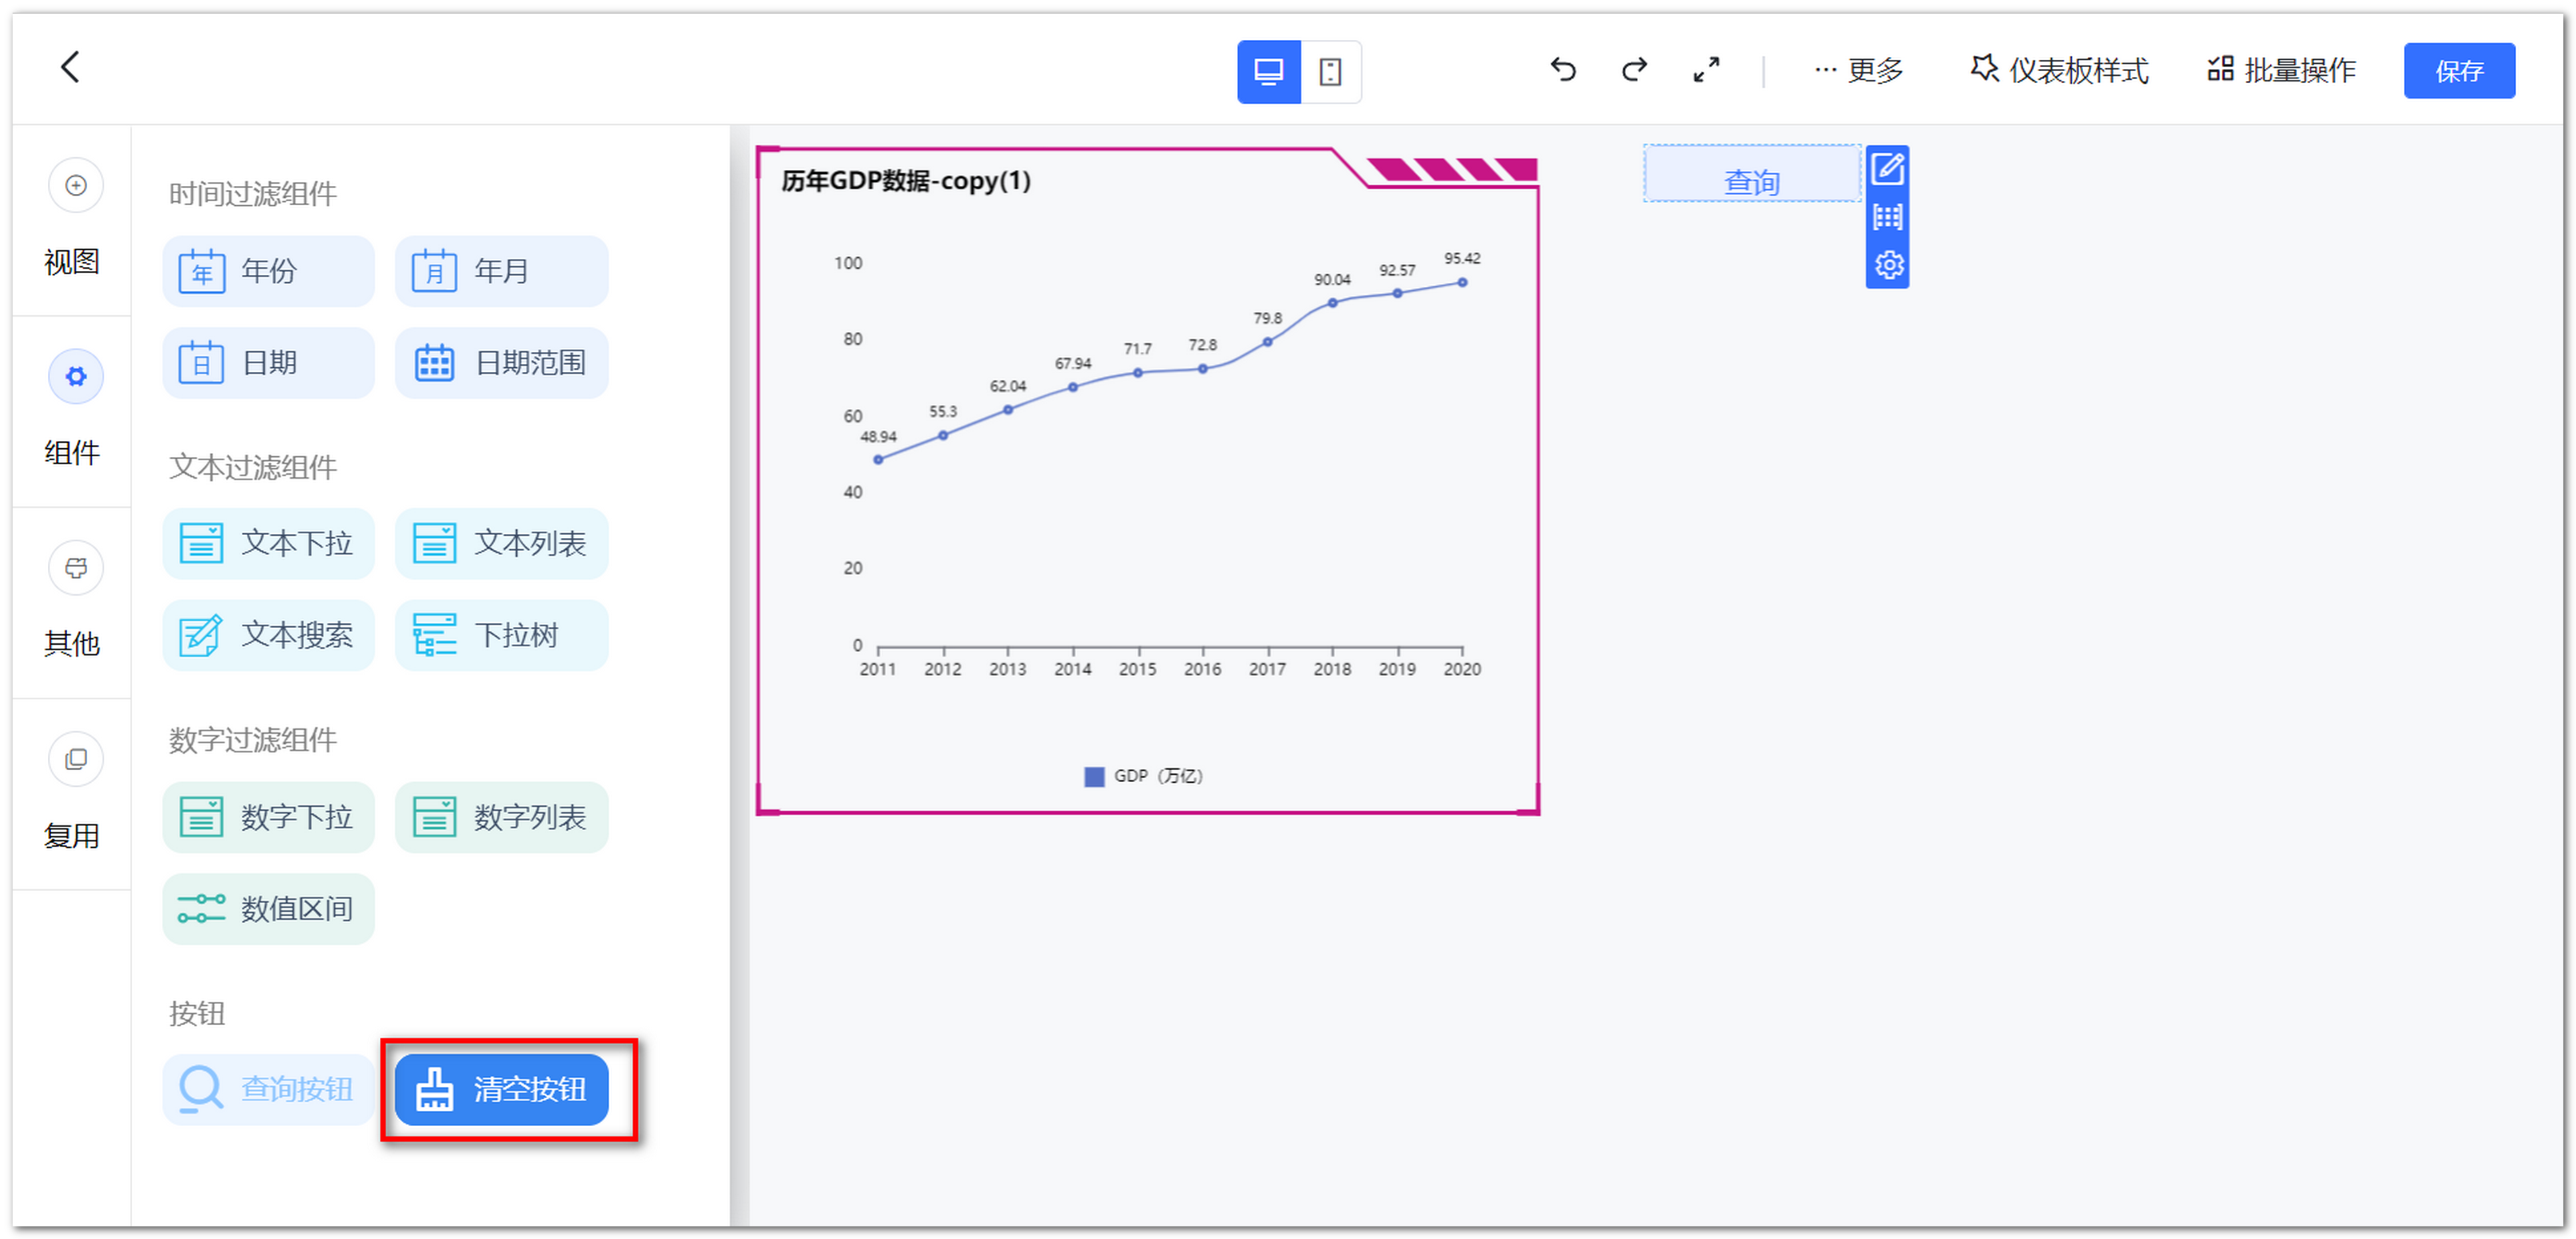The height and width of the screenshot is (1239, 2576).
Task: Click the 时间过滤组件 section heading
Action: pyautogui.click(x=252, y=194)
